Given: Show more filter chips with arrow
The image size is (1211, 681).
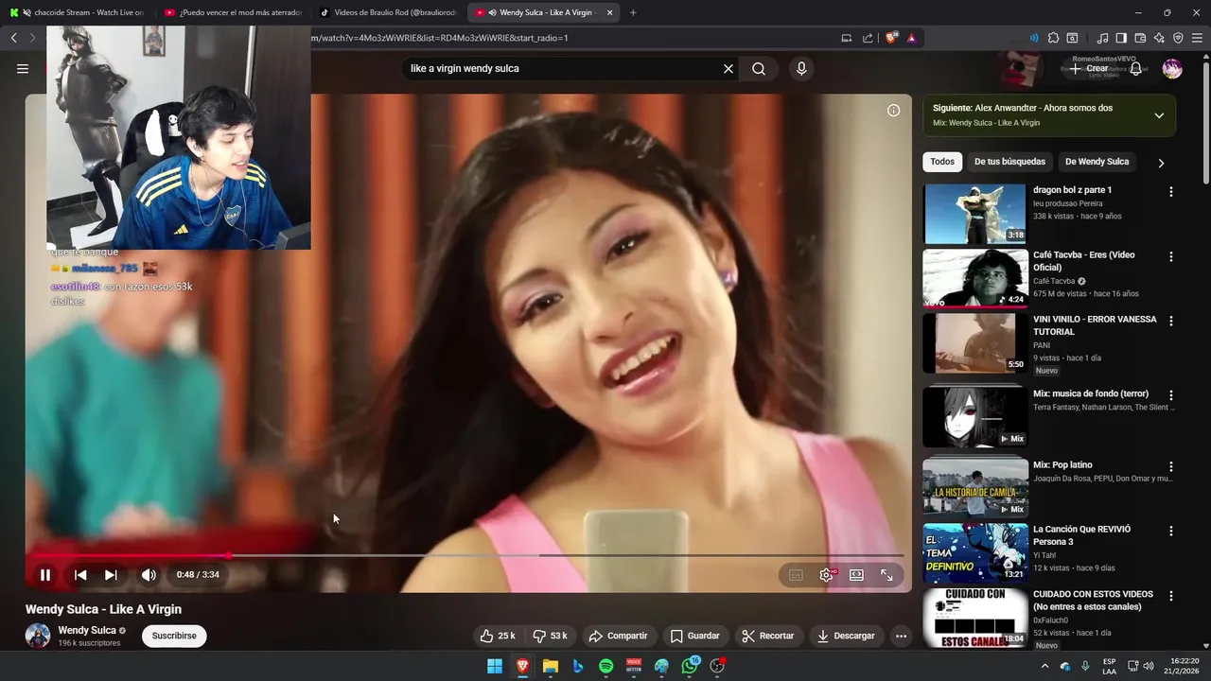Looking at the screenshot, I should tap(1161, 163).
